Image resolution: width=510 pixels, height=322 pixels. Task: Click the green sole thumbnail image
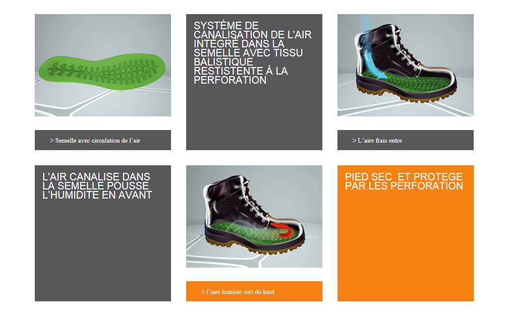pos(103,65)
